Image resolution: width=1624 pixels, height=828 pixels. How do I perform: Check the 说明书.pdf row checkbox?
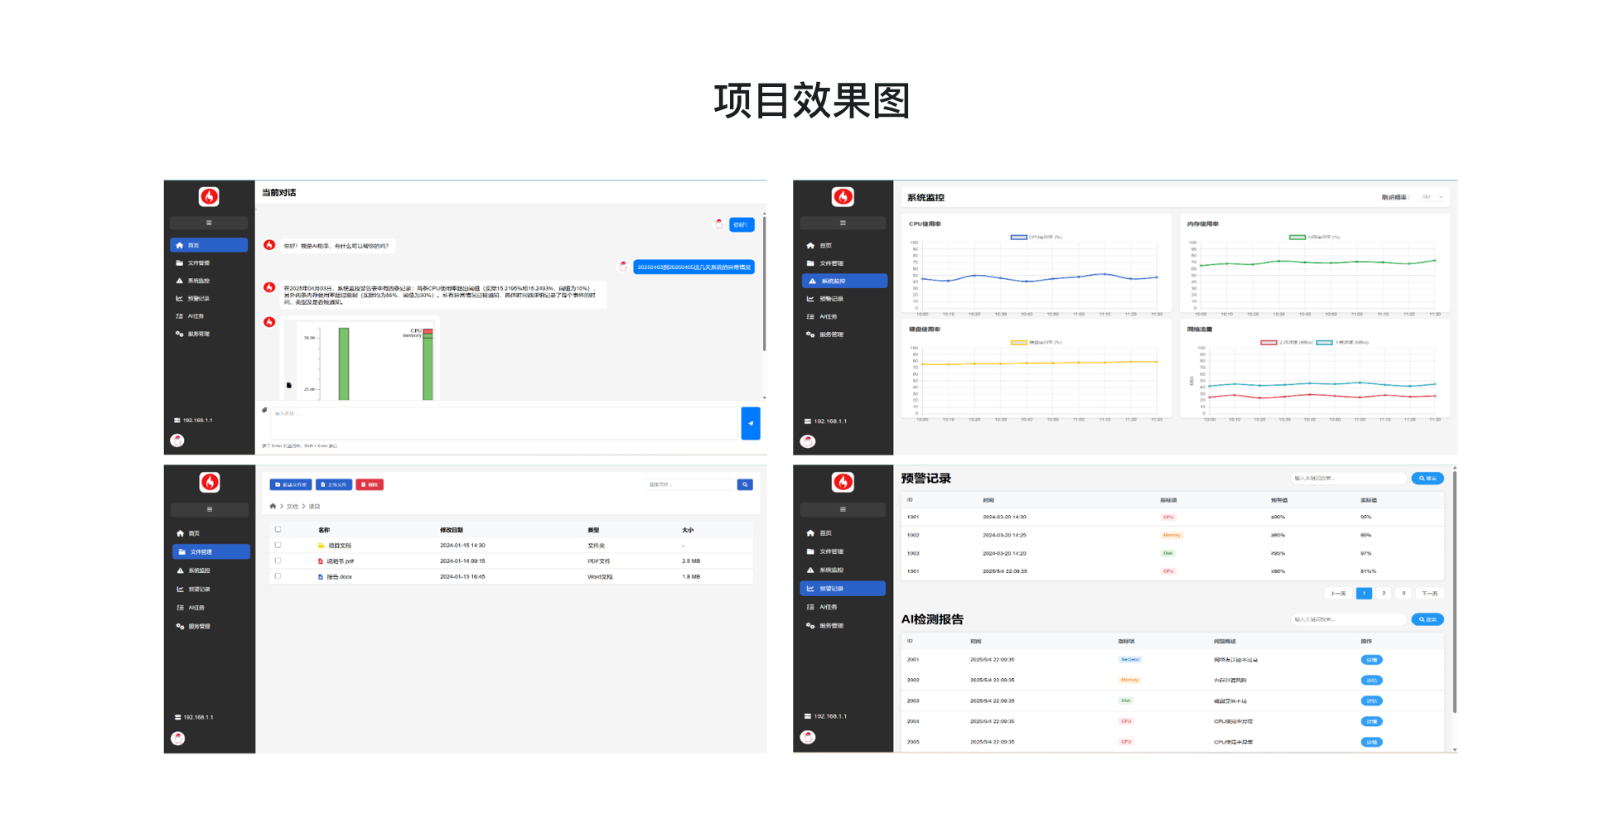278,561
